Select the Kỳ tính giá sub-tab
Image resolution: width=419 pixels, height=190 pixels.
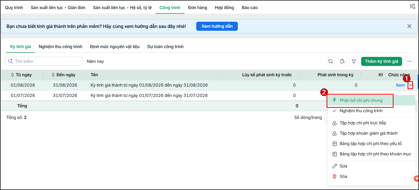(x=21, y=47)
